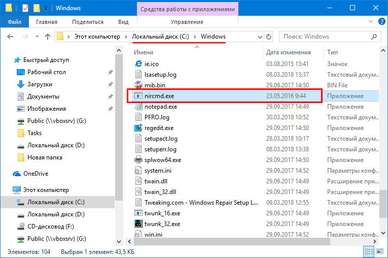Viewport: 388px width, 258px height.
Task: Select CD-дисковод (F:) in the navigation pane
Action: [51, 227]
